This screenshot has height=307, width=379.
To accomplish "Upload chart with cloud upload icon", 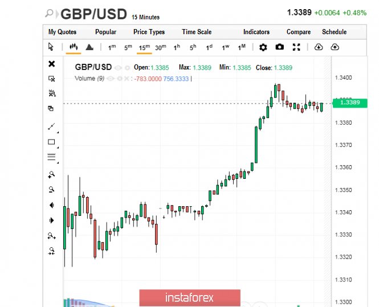I will [335, 47].
